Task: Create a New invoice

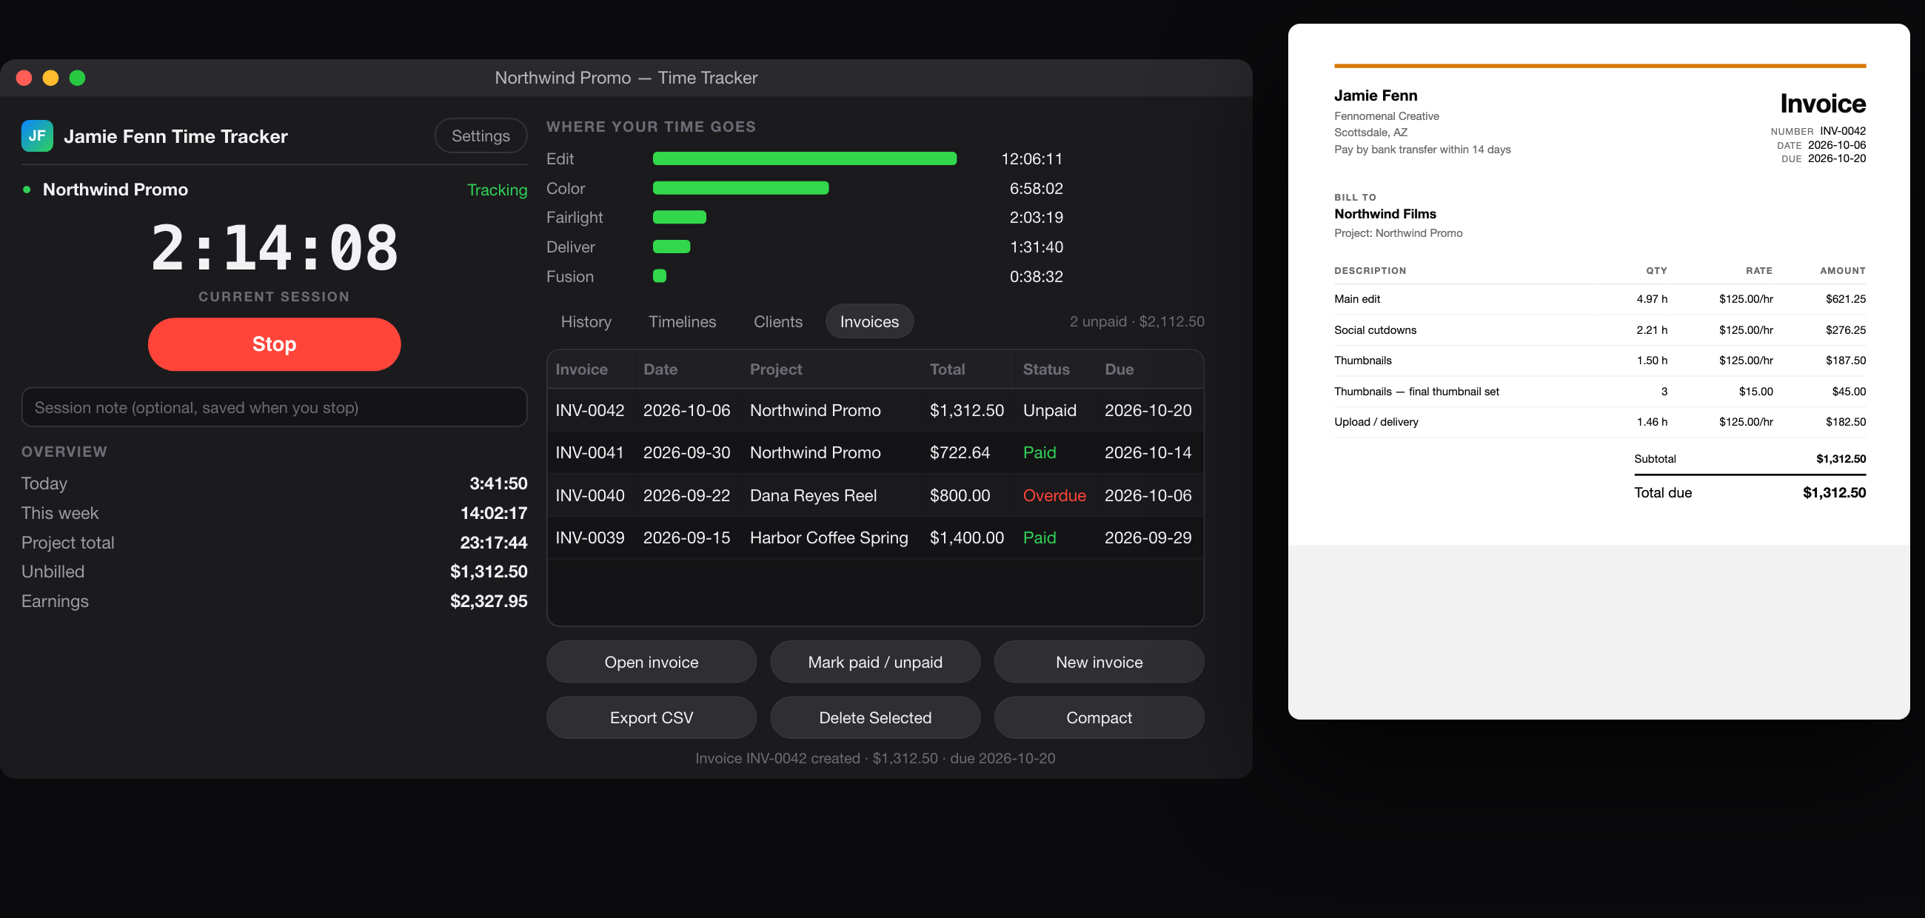Action: click(x=1099, y=662)
